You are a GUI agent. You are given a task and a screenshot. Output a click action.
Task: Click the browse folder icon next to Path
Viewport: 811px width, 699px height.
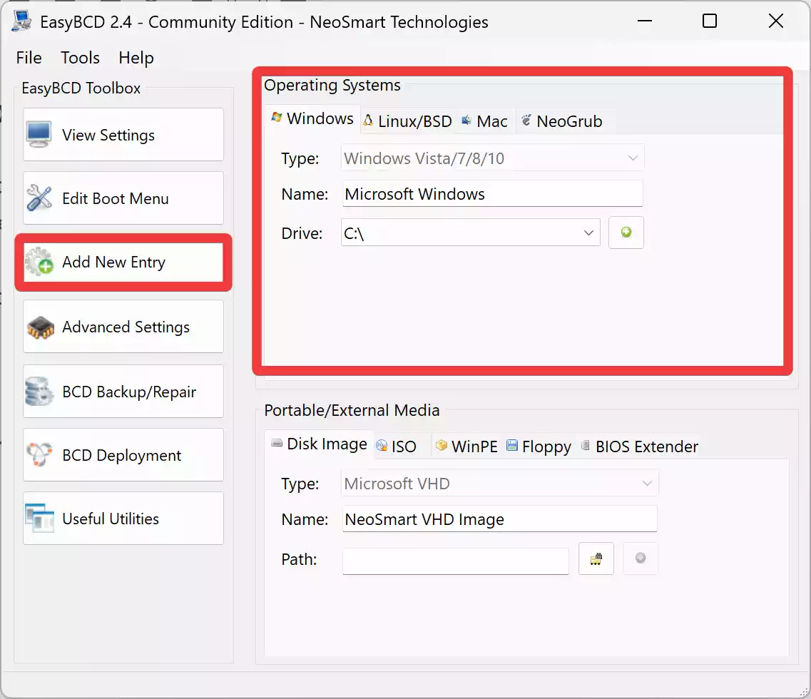coord(596,559)
